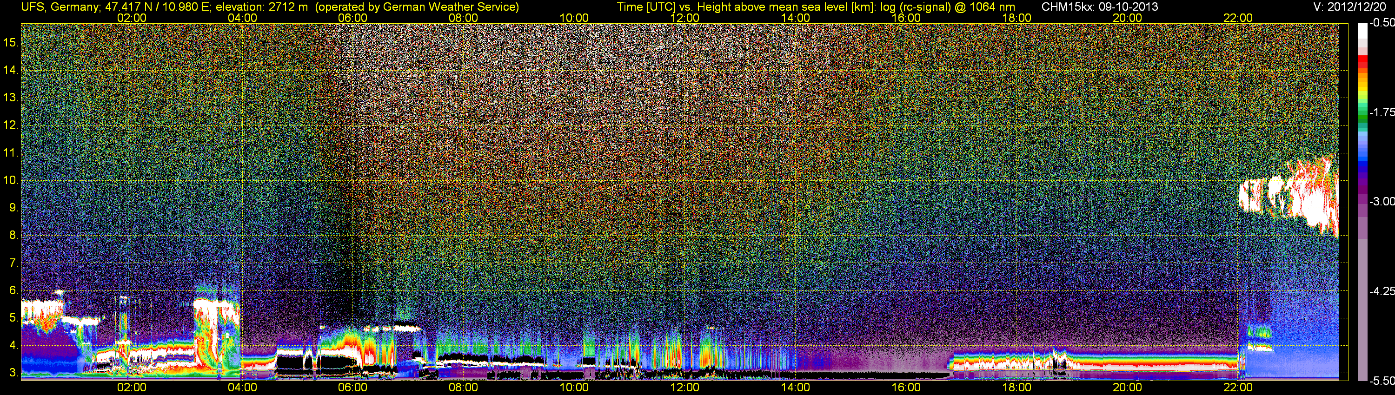Click the '20:00' label on the bottom time axis
The image size is (1395, 395).
(1128, 388)
